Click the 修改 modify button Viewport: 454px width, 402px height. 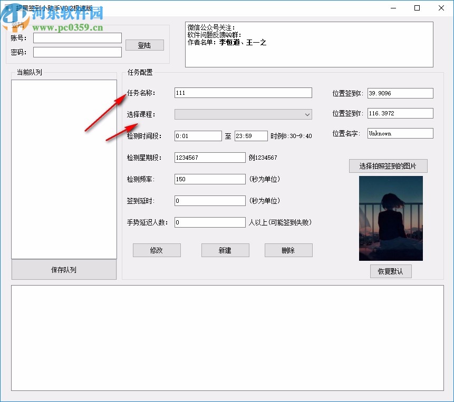[157, 250]
